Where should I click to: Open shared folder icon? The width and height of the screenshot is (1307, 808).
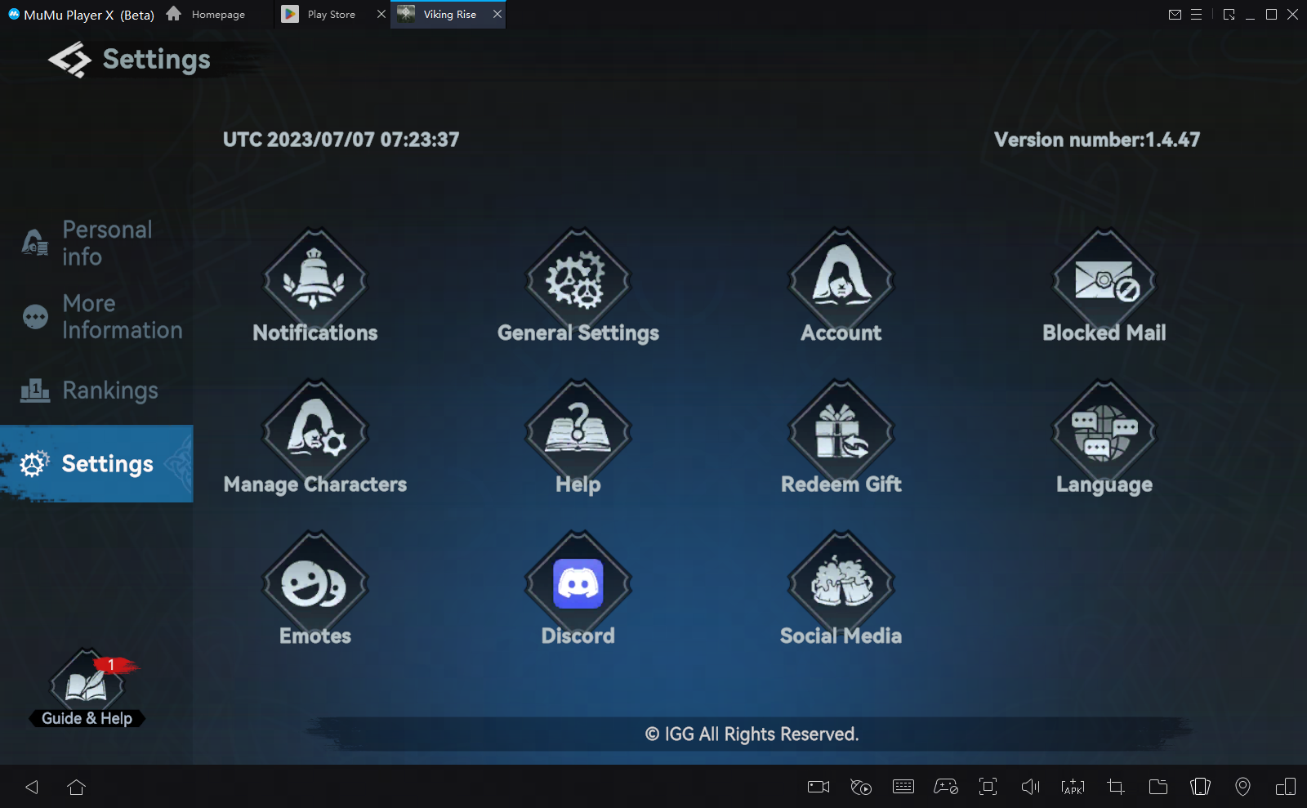tap(1158, 787)
